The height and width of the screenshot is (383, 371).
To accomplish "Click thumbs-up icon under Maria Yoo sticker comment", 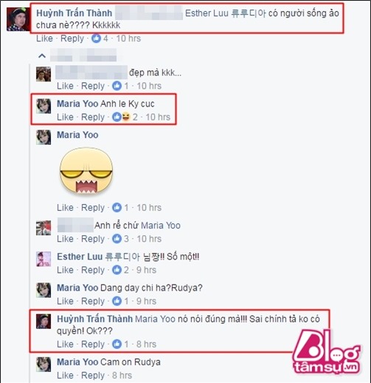I will click(117, 208).
